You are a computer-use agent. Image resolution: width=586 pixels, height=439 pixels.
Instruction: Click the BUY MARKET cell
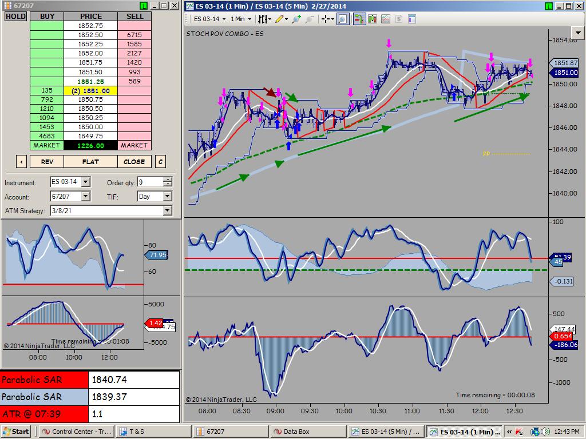coord(47,145)
